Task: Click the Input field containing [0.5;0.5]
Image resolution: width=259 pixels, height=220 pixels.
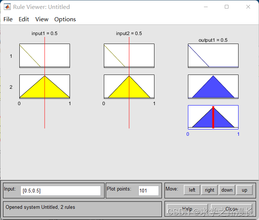Action: (61, 191)
